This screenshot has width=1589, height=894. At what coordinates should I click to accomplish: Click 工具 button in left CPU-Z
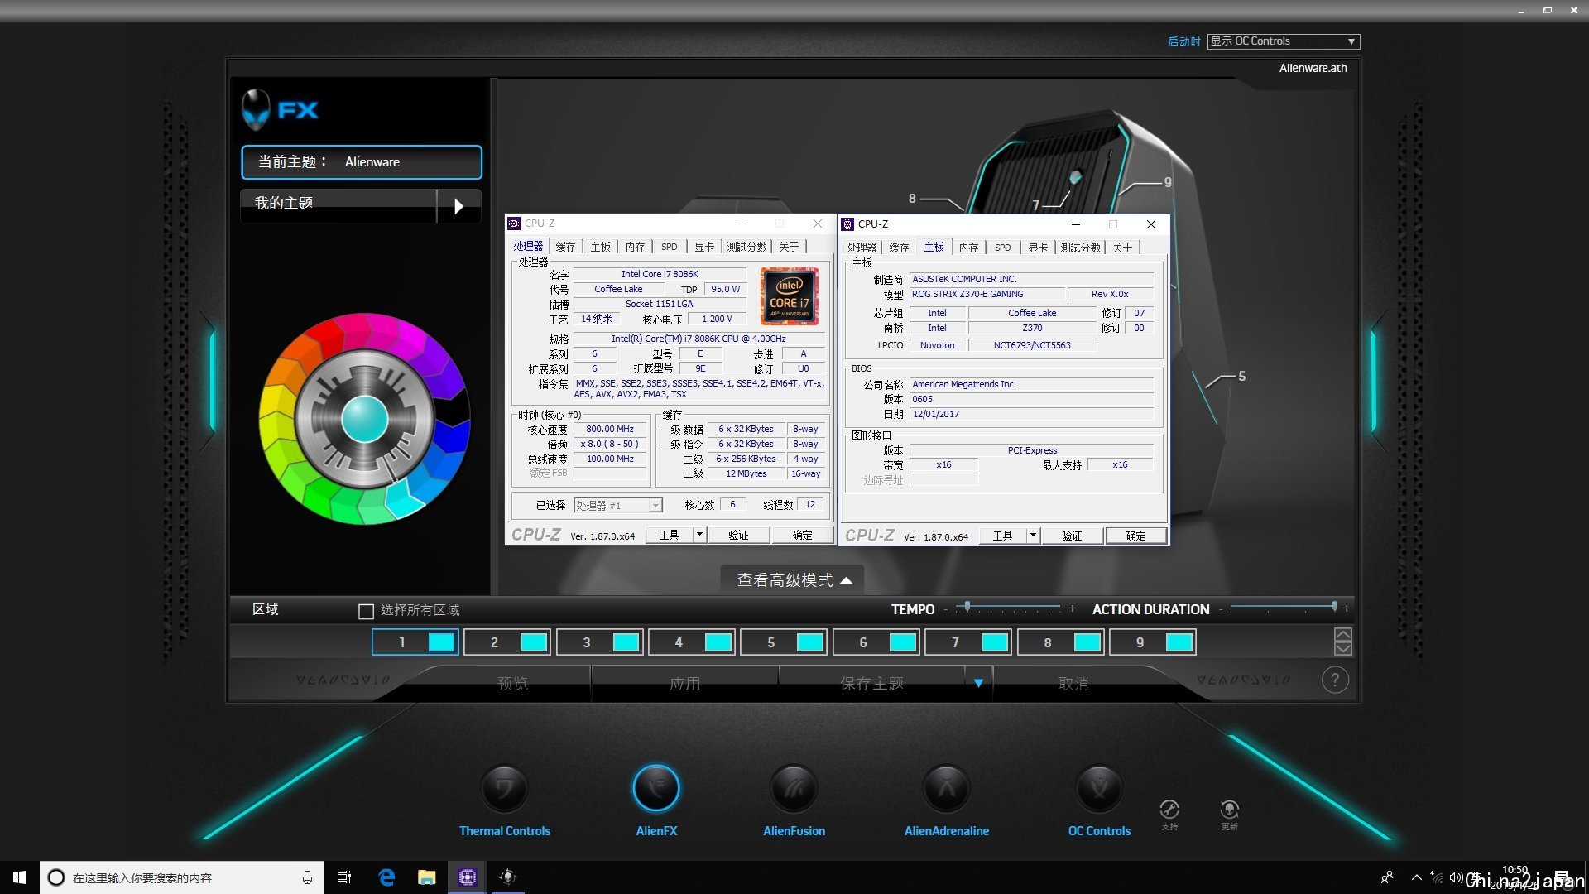click(x=669, y=535)
